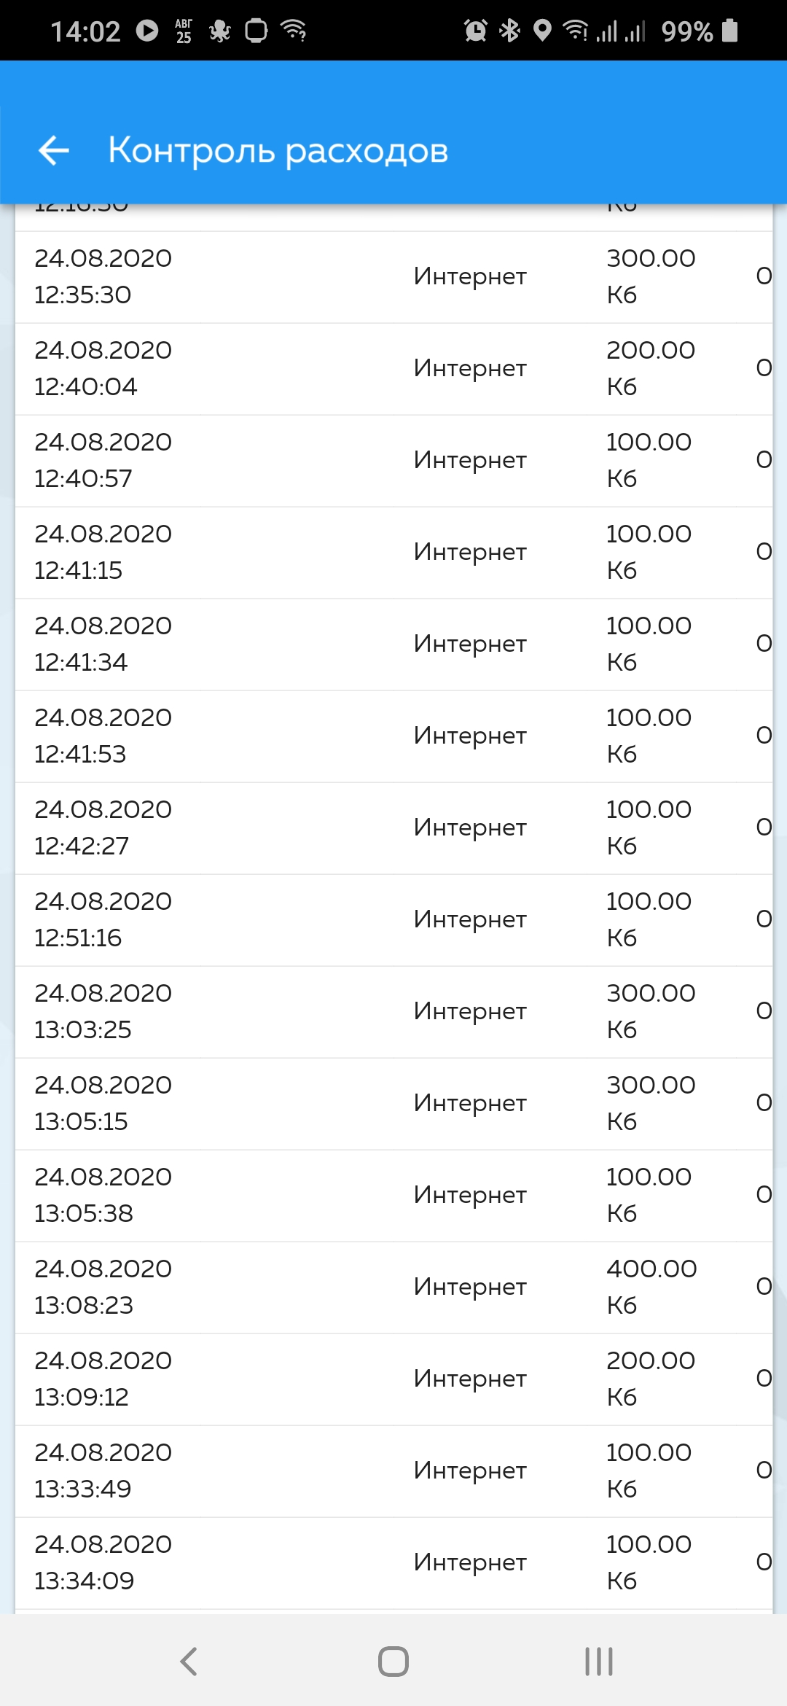Tap the Контроль расходов title
Screen dimensions: 787x1706
(x=278, y=151)
